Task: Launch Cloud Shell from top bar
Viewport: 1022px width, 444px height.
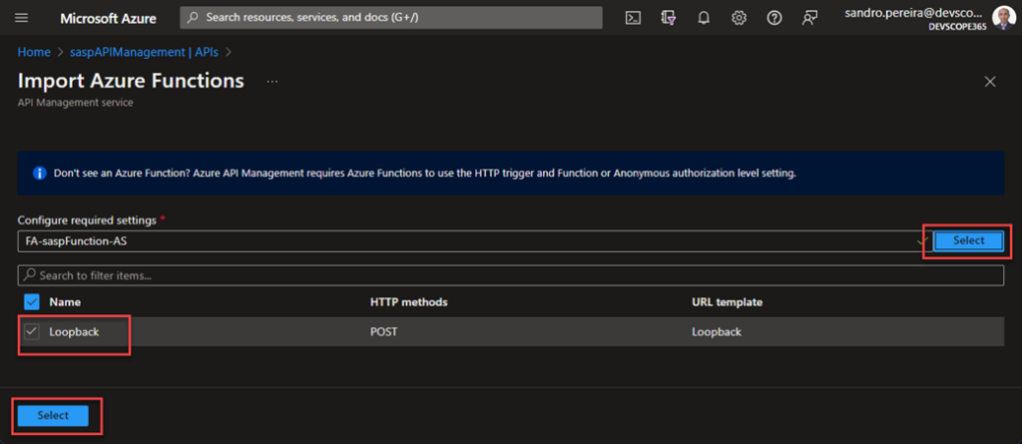Action: coord(633,18)
